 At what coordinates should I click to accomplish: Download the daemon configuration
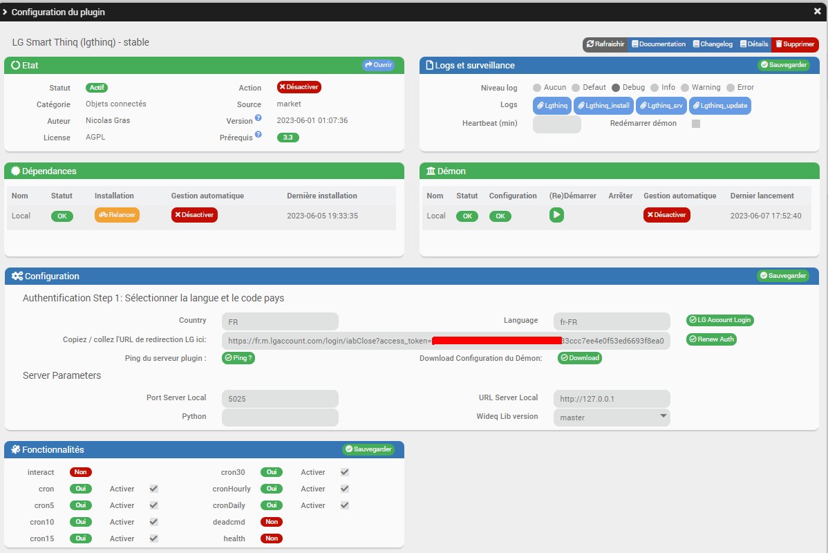point(580,358)
